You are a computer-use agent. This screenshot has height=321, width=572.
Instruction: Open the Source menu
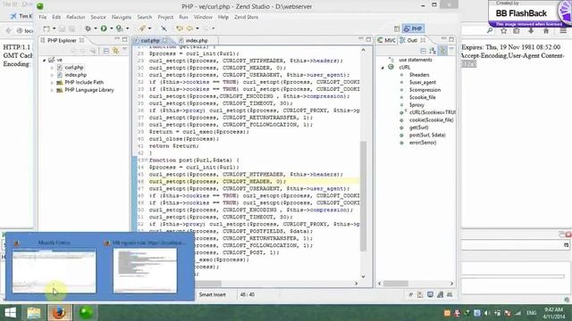pos(98,17)
